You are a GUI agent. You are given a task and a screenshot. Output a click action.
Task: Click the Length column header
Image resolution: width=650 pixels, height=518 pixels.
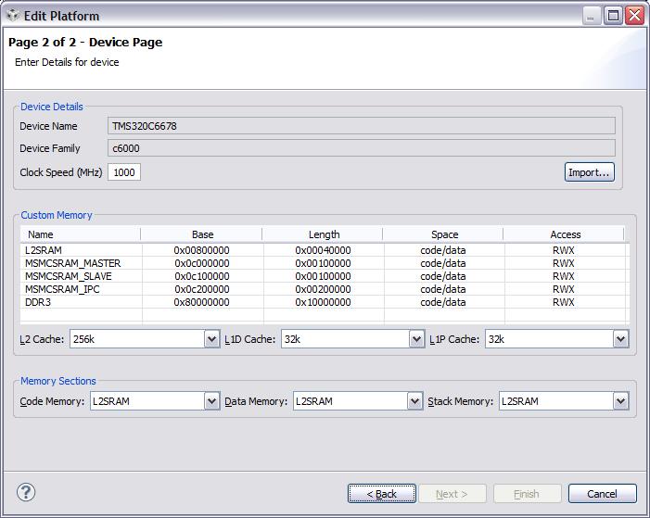pos(323,234)
